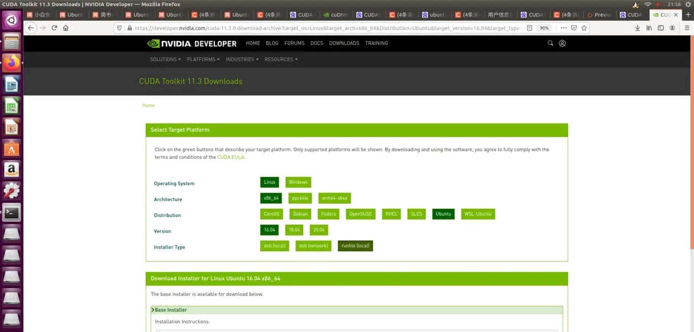
Task: Open the sidebar view icon in Firefox toolbar
Action: click(x=660, y=28)
